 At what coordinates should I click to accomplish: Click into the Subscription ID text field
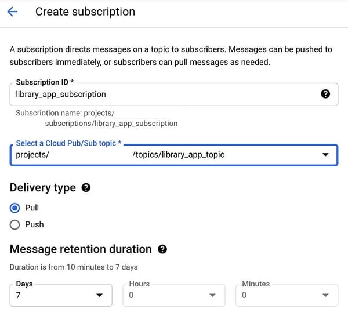(x=162, y=94)
